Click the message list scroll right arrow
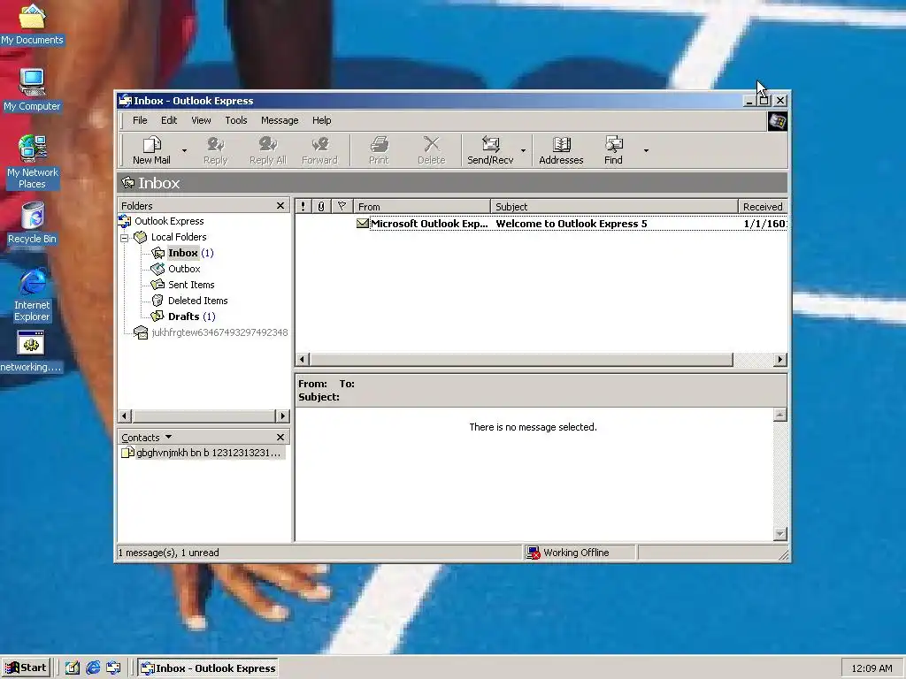The image size is (906, 679). 780,360
